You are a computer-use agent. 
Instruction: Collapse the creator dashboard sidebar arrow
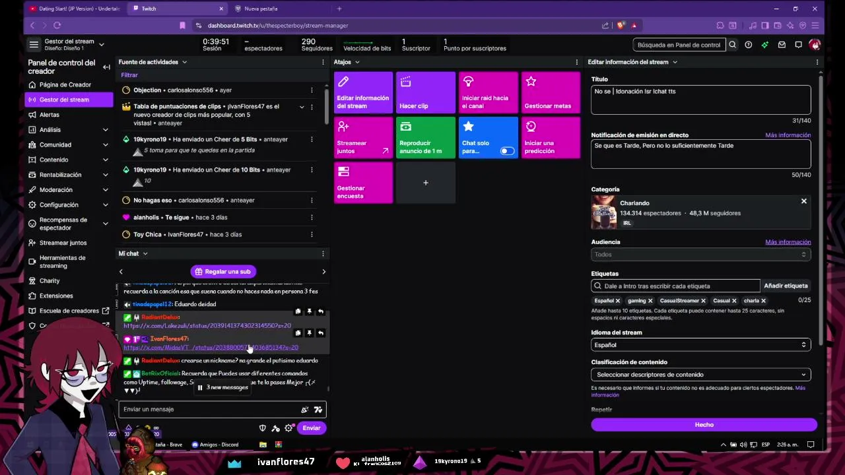(106, 67)
